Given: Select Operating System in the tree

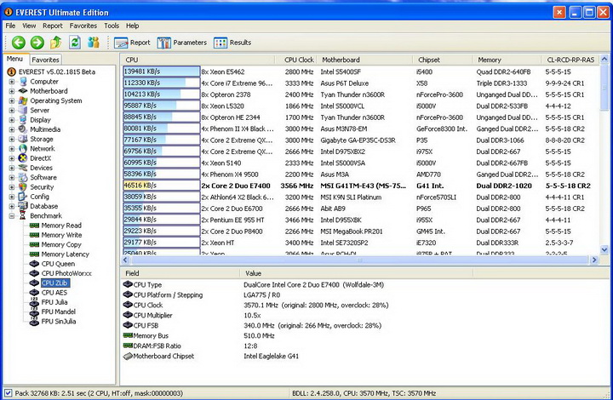Looking at the screenshot, I should 56,100.
